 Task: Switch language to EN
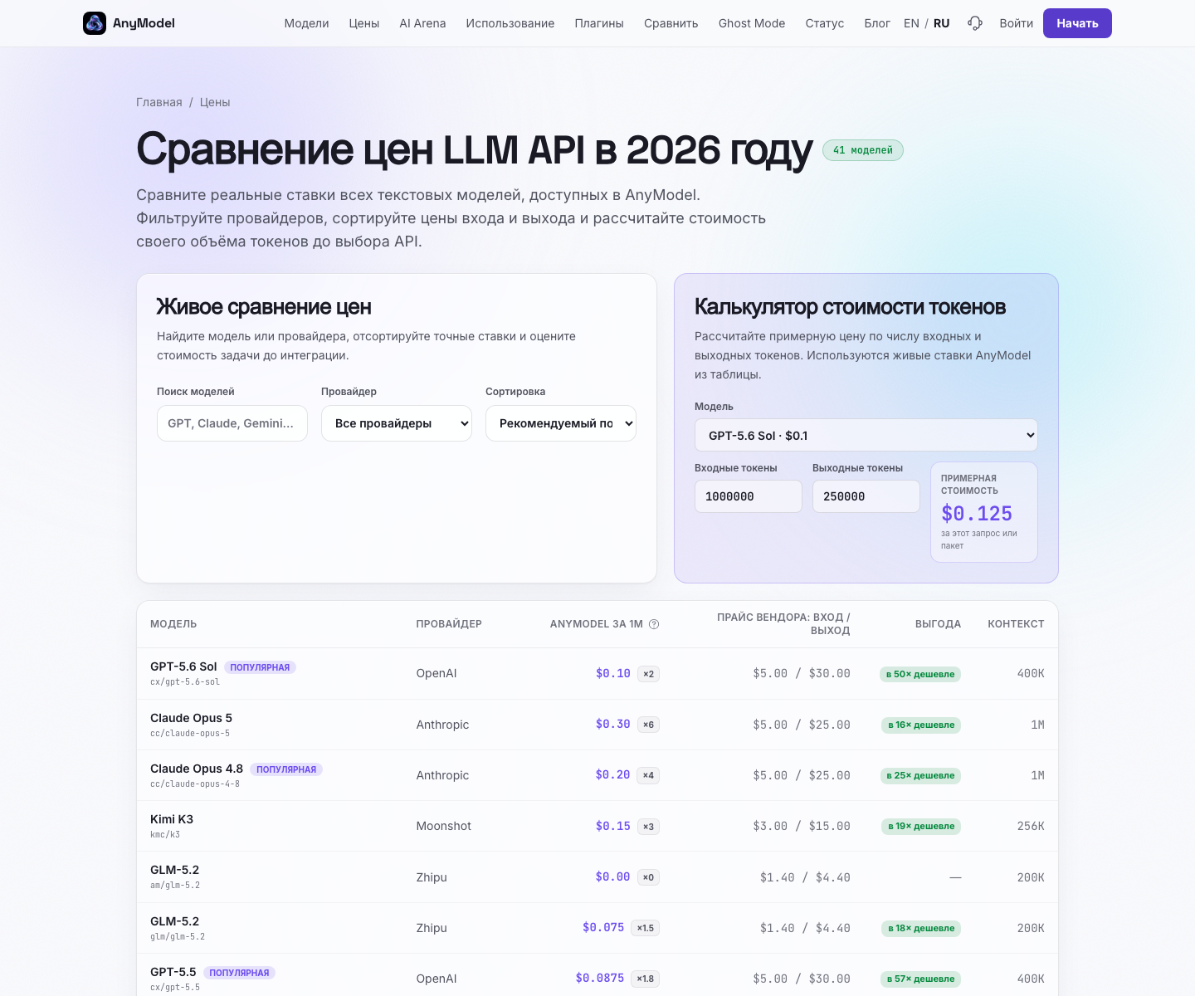point(911,23)
